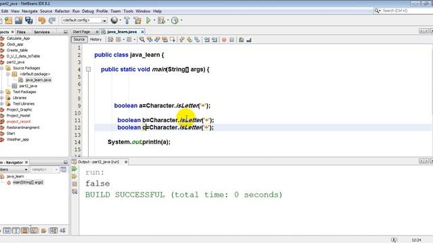Click the Debug Project icon

click(161, 20)
